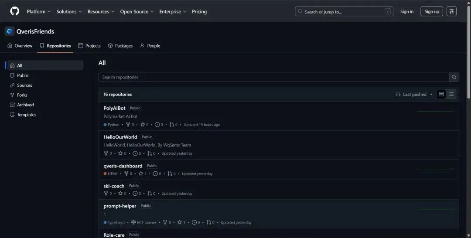Click the pull requests icon on qveris-dashboard row
471x238 pixels.
pyautogui.click(x=170, y=173)
